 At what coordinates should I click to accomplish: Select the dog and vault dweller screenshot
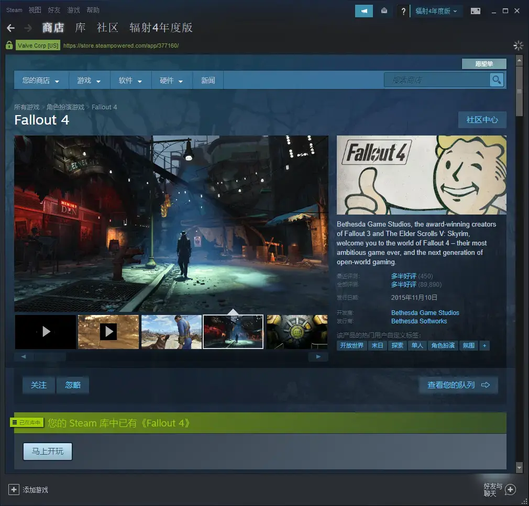point(171,332)
